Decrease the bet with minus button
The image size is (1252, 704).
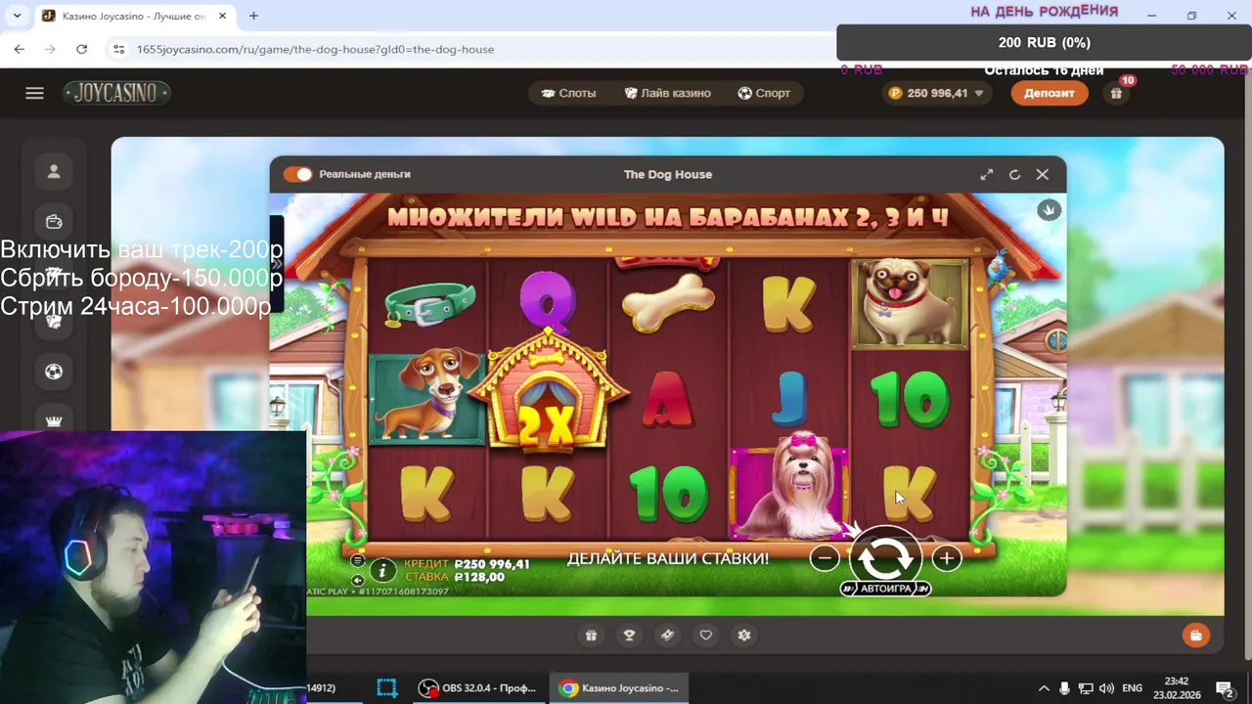[x=825, y=558]
